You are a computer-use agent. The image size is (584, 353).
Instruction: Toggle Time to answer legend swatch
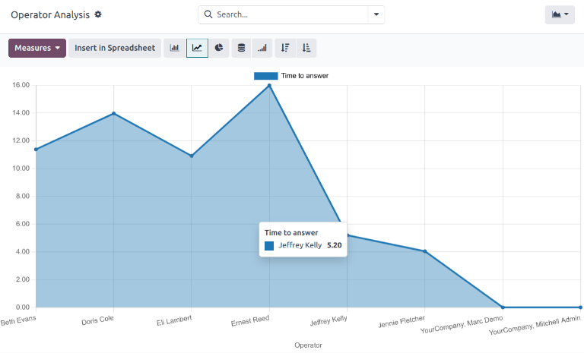[265, 76]
